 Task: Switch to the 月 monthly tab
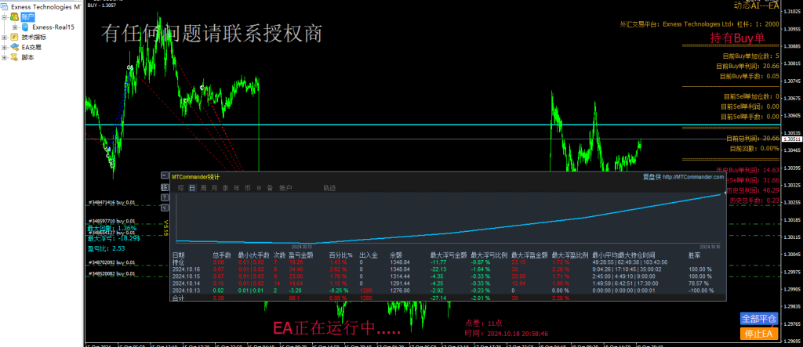tap(214, 188)
